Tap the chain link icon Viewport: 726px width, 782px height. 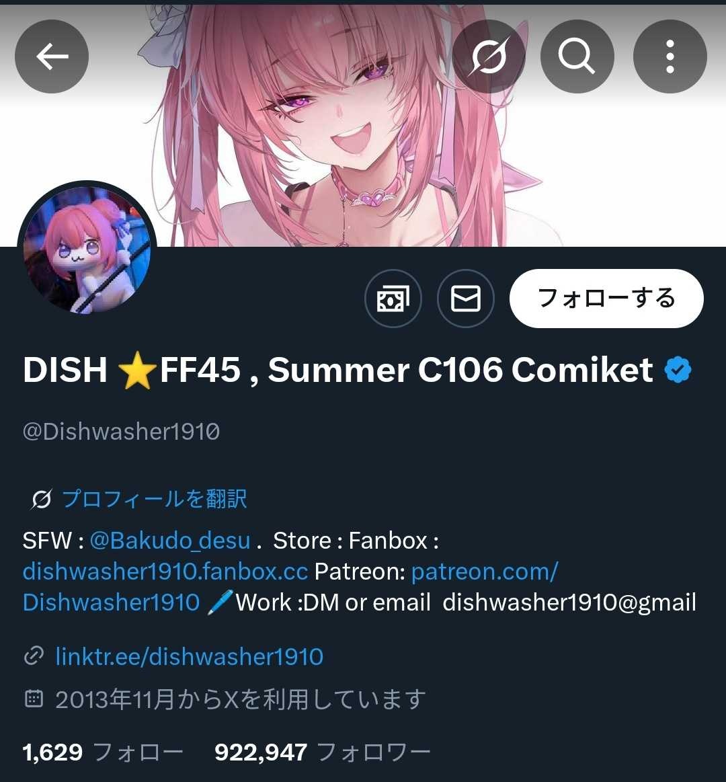34,656
